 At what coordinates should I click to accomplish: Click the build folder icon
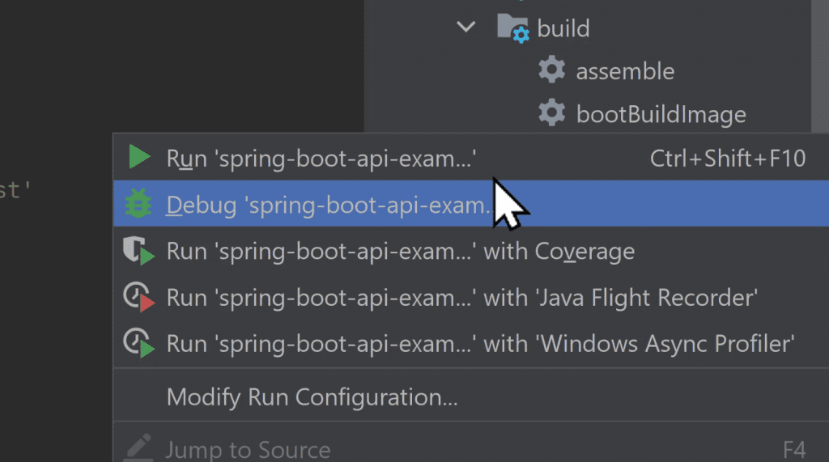click(x=512, y=28)
